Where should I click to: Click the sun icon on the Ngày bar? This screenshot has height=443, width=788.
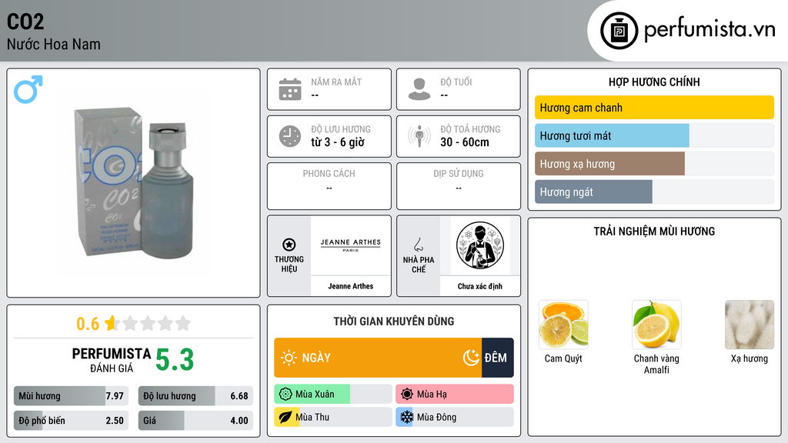tap(289, 358)
